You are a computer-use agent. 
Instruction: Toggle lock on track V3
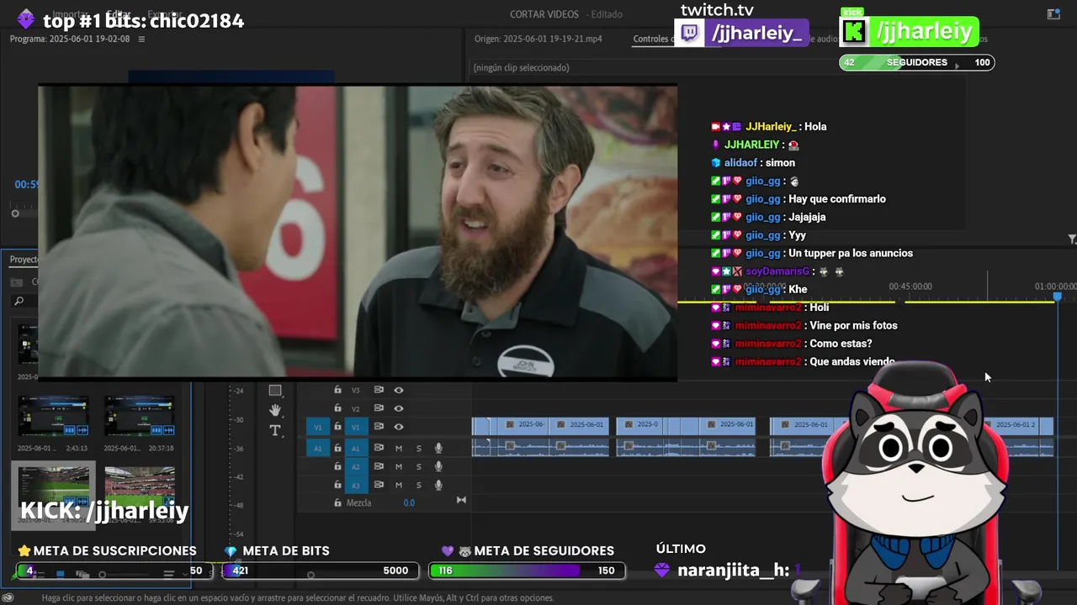[x=337, y=390]
